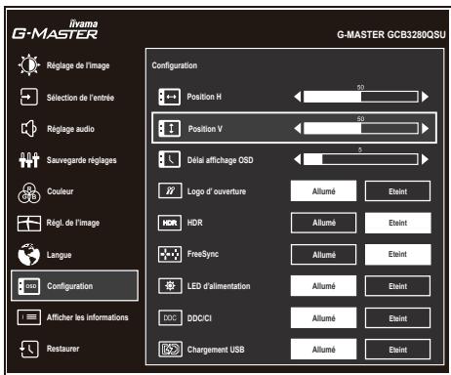Set DDC/CI to Eteint
The height and width of the screenshot is (375, 451).
397,318
